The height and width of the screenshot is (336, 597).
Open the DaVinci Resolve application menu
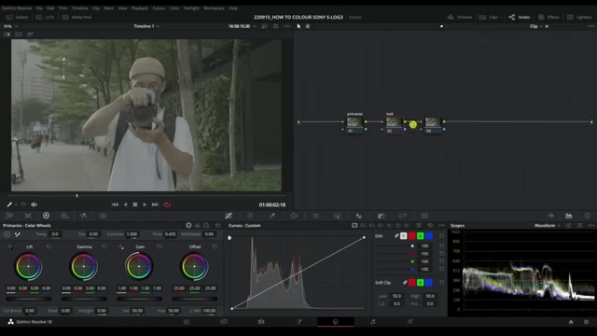coord(17,8)
